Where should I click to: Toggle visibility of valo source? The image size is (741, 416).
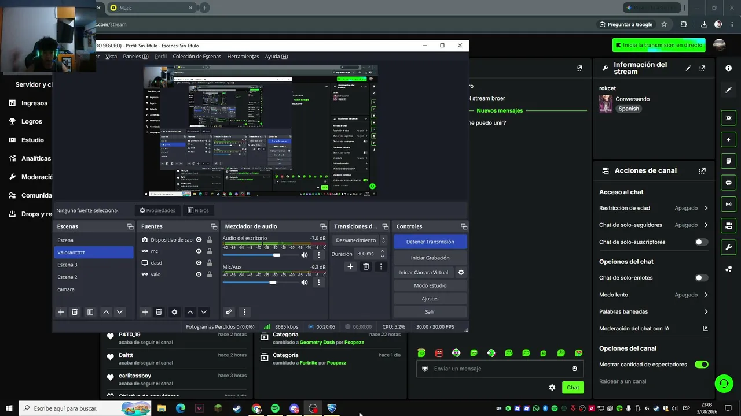pyautogui.click(x=199, y=274)
